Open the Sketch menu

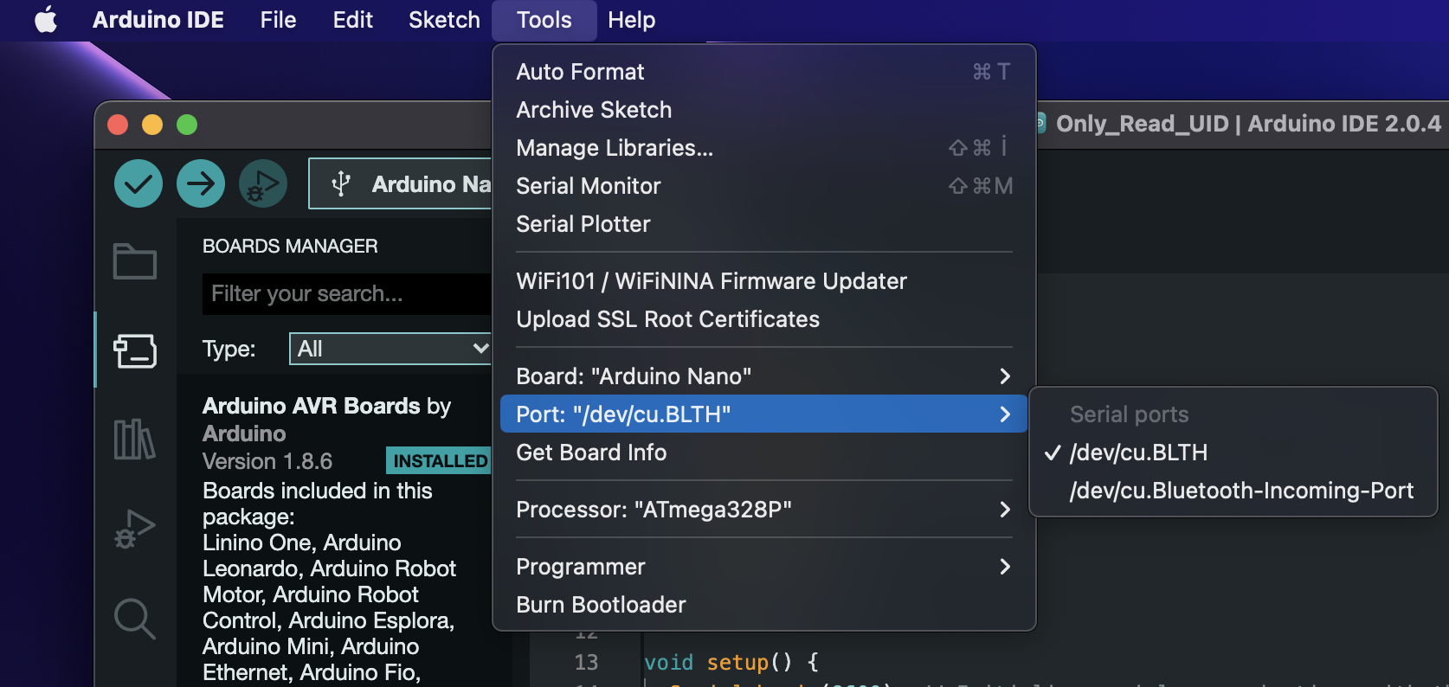click(444, 20)
